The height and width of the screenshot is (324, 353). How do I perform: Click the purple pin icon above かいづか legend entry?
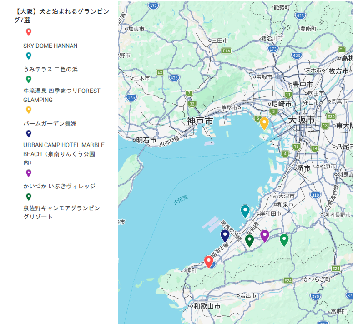click(29, 173)
